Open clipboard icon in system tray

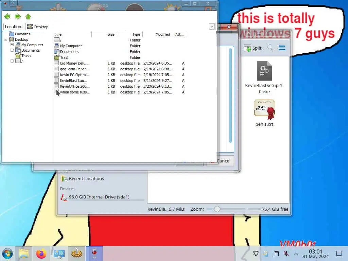point(276,253)
